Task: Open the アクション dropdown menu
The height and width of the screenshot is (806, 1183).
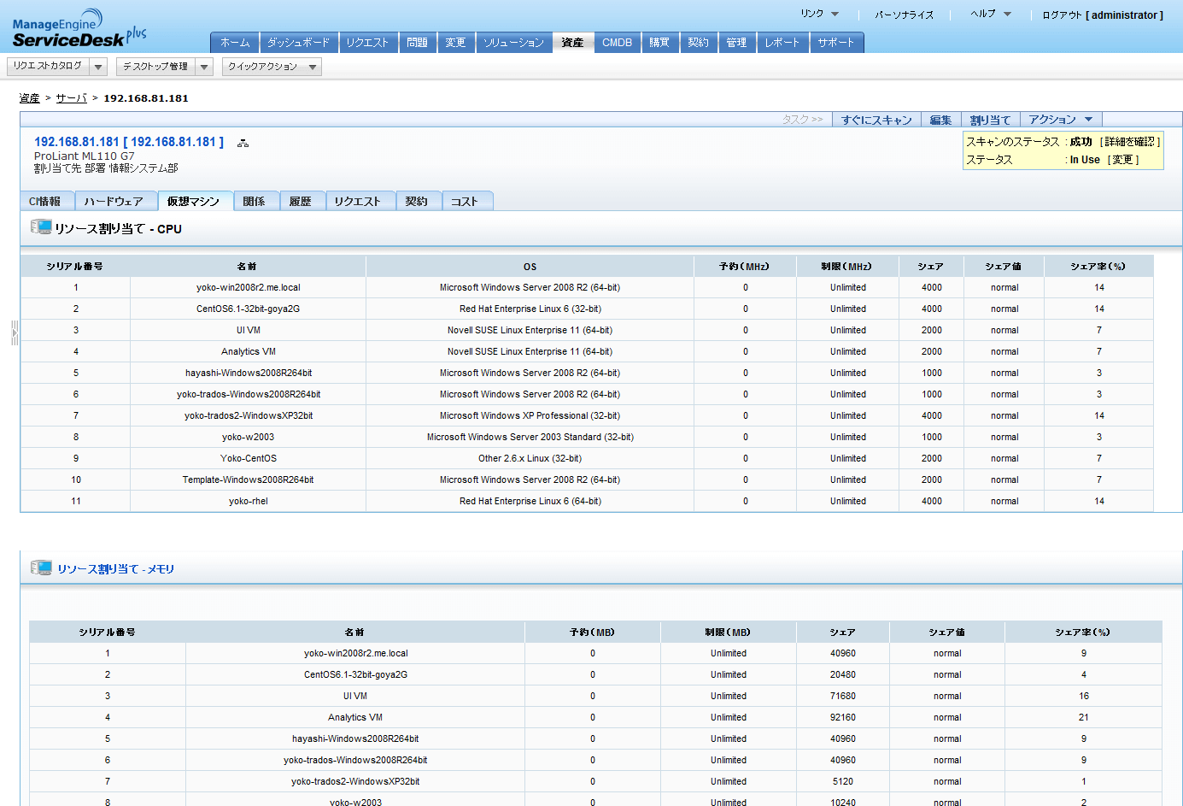Action: 1060,120
